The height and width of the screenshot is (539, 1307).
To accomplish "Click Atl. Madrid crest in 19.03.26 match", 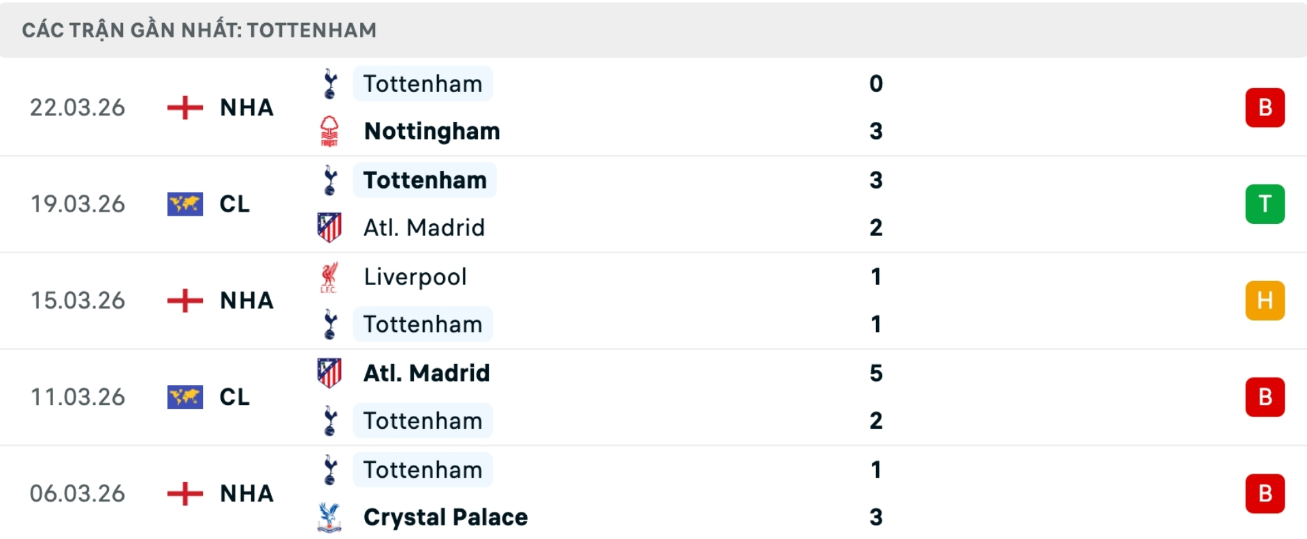I will click(x=329, y=227).
